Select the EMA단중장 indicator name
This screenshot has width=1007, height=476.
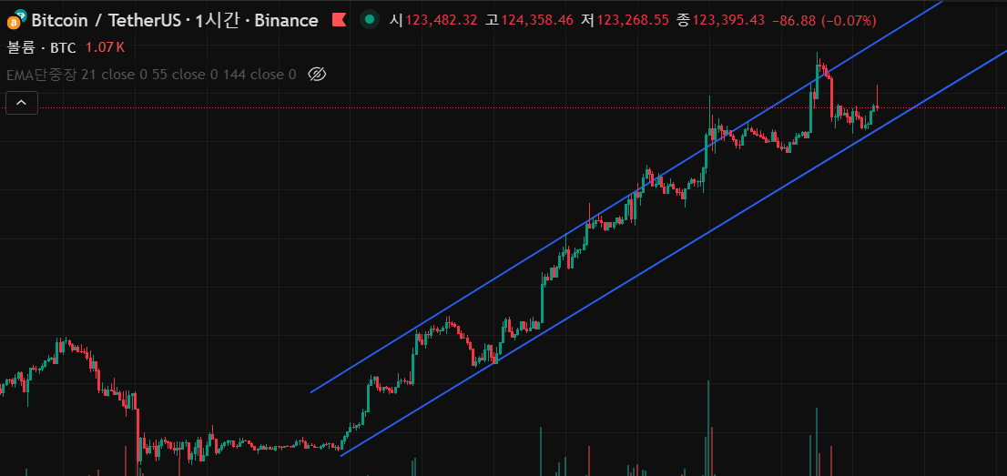pos(41,75)
